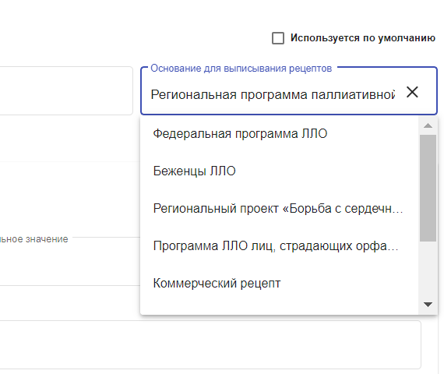Select 'Программа ЛЛО лиц, страдающих орфа…' item

(x=280, y=245)
